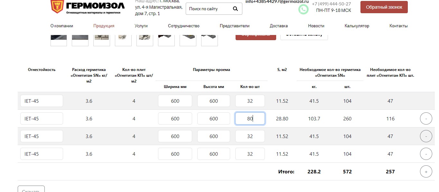This screenshot has width=439, height=192.
Task: Click the magnifier search icon
Action: 235,9
